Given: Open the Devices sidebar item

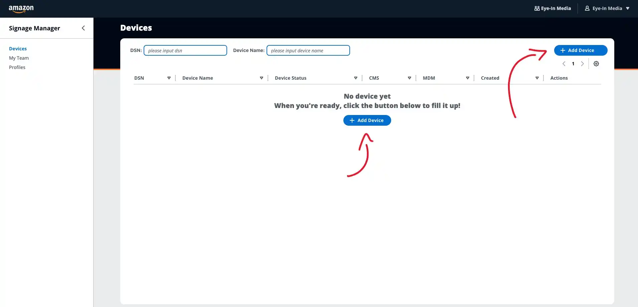Looking at the screenshot, I should pos(18,49).
